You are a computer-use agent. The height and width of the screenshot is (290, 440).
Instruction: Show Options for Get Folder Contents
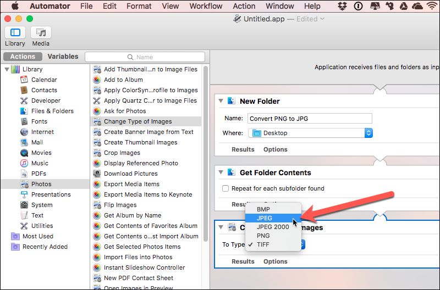click(x=275, y=204)
